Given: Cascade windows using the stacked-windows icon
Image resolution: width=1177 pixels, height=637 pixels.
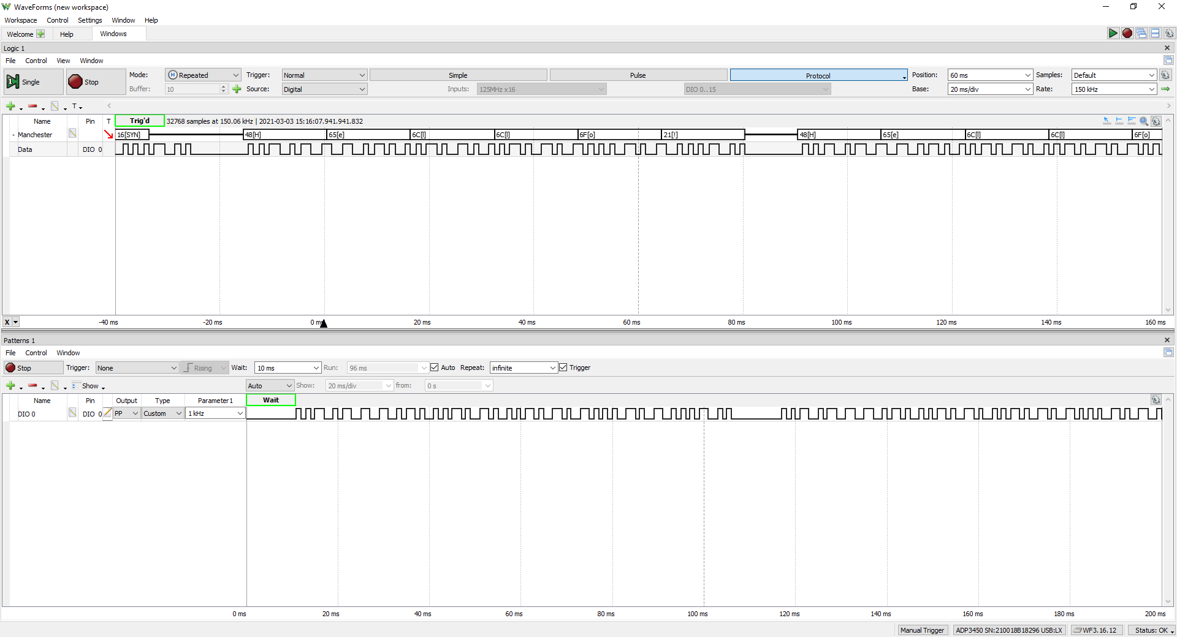Looking at the screenshot, I should click(x=1141, y=33).
